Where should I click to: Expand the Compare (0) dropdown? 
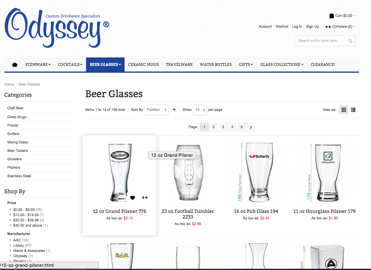[x=340, y=27]
